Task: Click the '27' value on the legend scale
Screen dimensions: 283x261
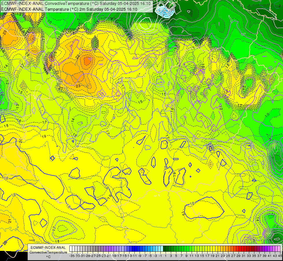Action: [x=233, y=256]
